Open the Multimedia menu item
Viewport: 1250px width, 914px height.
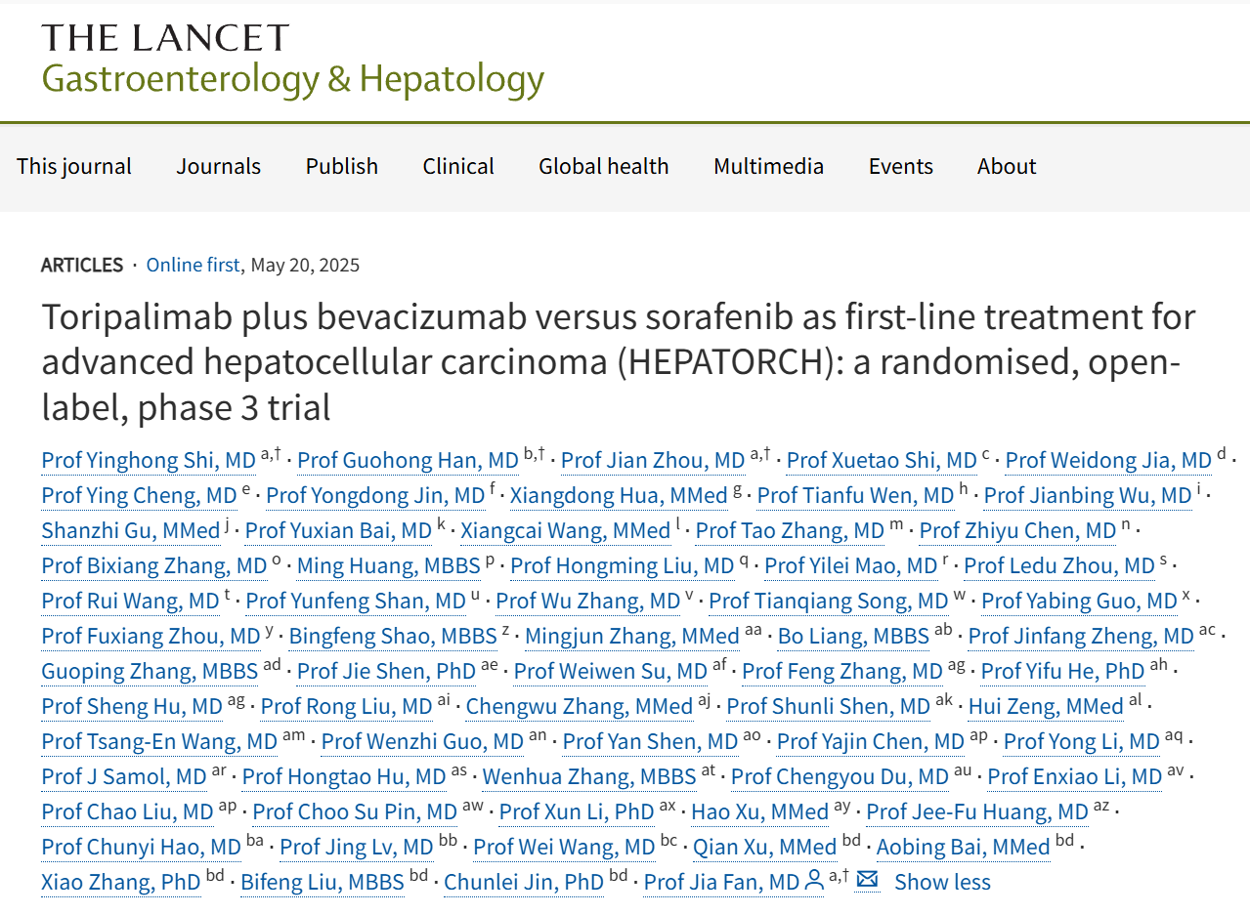pos(769,166)
